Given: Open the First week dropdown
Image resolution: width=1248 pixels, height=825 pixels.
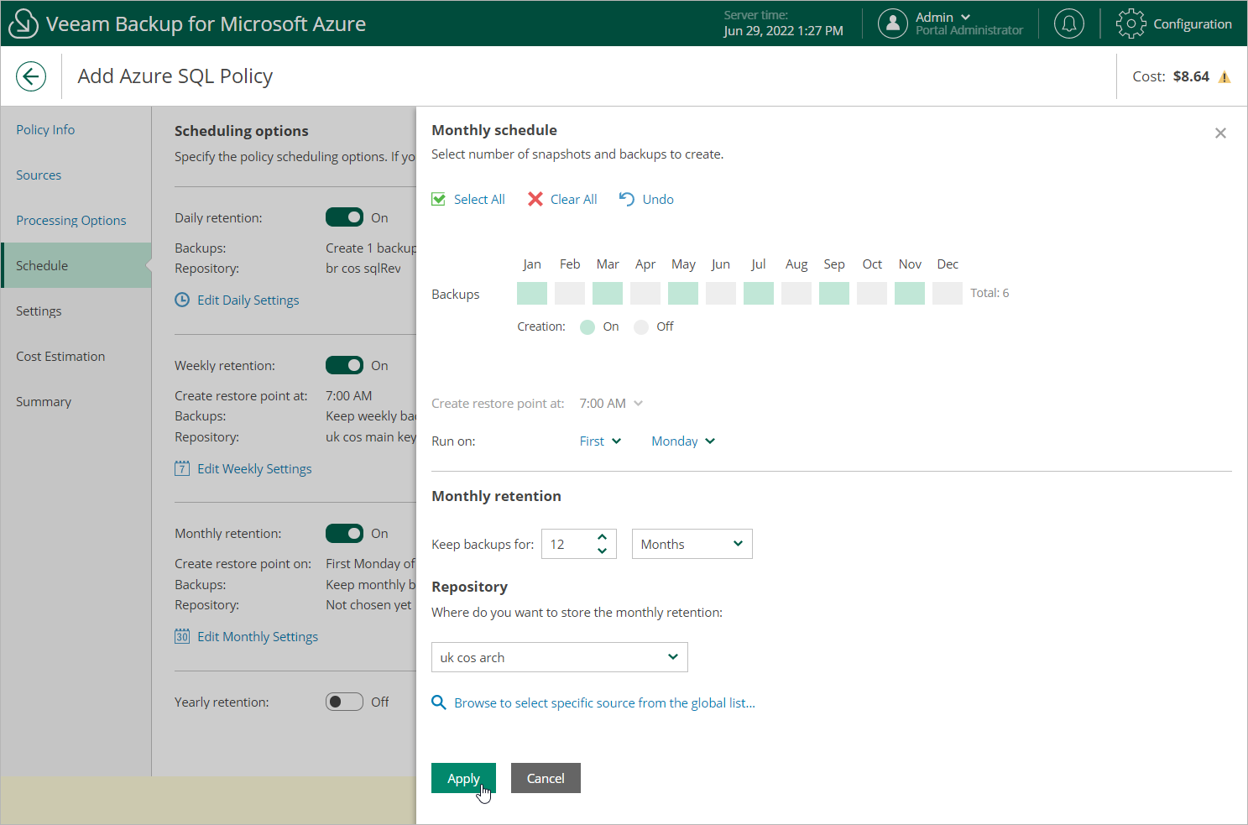Looking at the screenshot, I should click(x=600, y=441).
